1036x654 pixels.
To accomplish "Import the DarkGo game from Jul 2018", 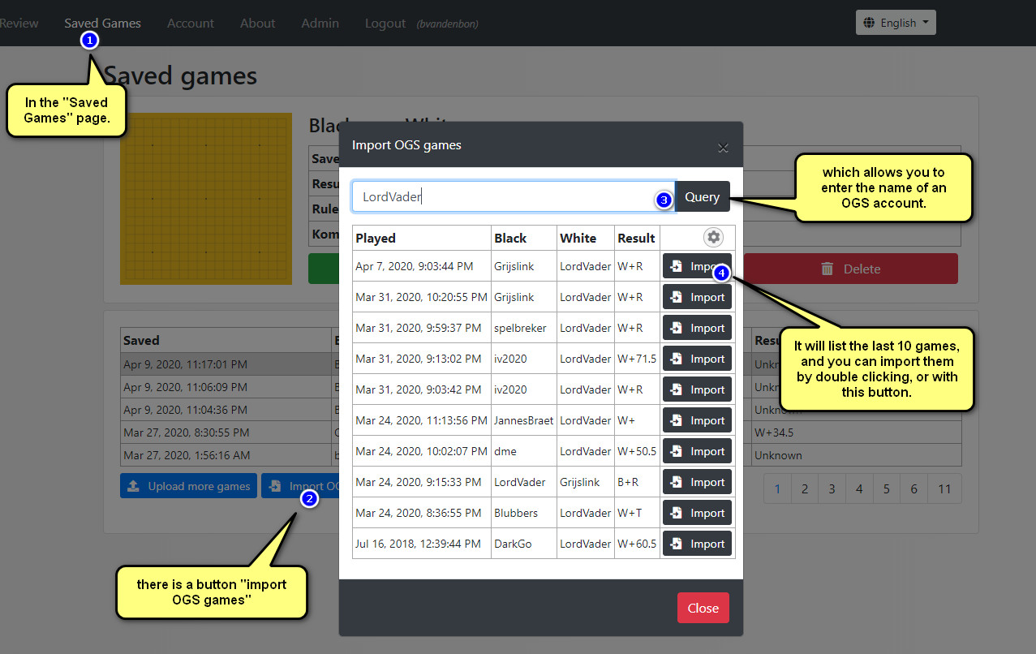I will (697, 544).
